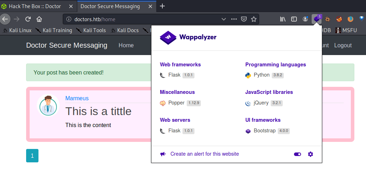Open Wappalyzer settings gear icon
The width and height of the screenshot is (366, 180).
[310, 154]
